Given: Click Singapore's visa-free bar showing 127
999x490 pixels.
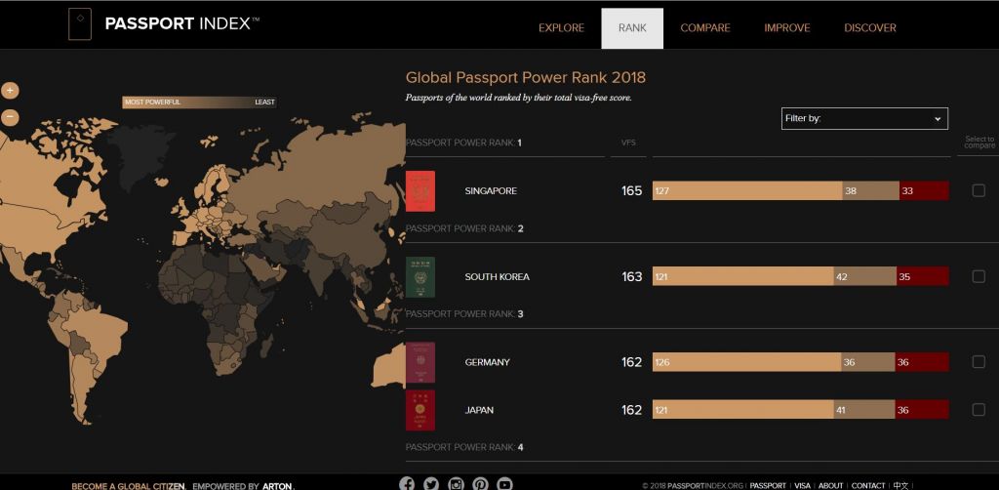Looking at the screenshot, I should point(746,190).
